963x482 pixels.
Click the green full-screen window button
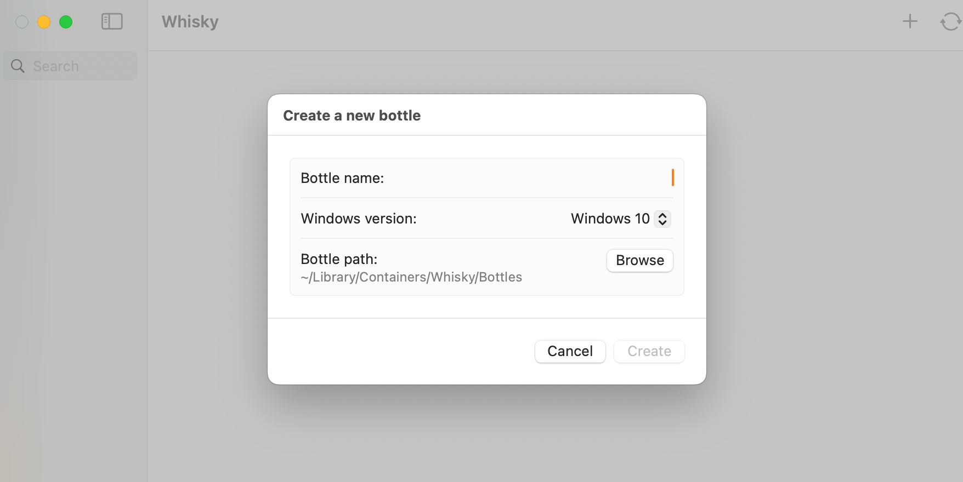(x=66, y=22)
